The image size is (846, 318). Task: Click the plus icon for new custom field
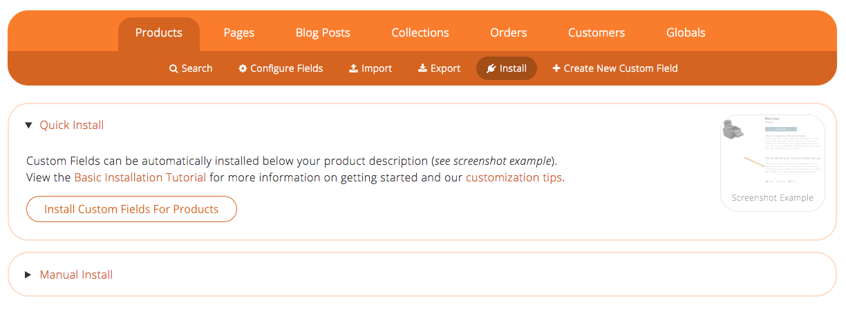[x=556, y=68]
